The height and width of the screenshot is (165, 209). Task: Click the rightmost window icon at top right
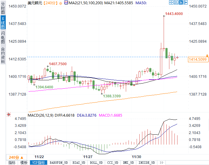coord(185,2)
